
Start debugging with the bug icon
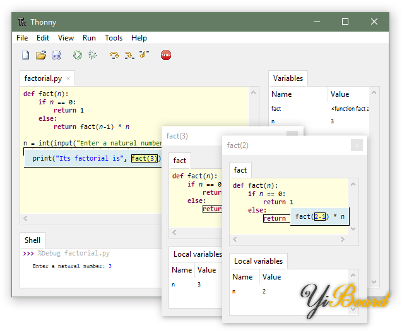(93, 56)
